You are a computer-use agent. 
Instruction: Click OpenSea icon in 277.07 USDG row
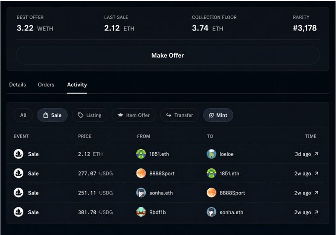(18, 173)
